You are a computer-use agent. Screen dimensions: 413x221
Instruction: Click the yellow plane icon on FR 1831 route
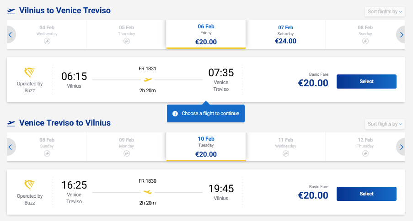coord(147,79)
